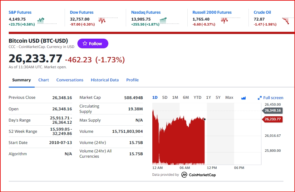Switch to the Chart tab
Viewport: 295px width, 192px height.
(44, 80)
